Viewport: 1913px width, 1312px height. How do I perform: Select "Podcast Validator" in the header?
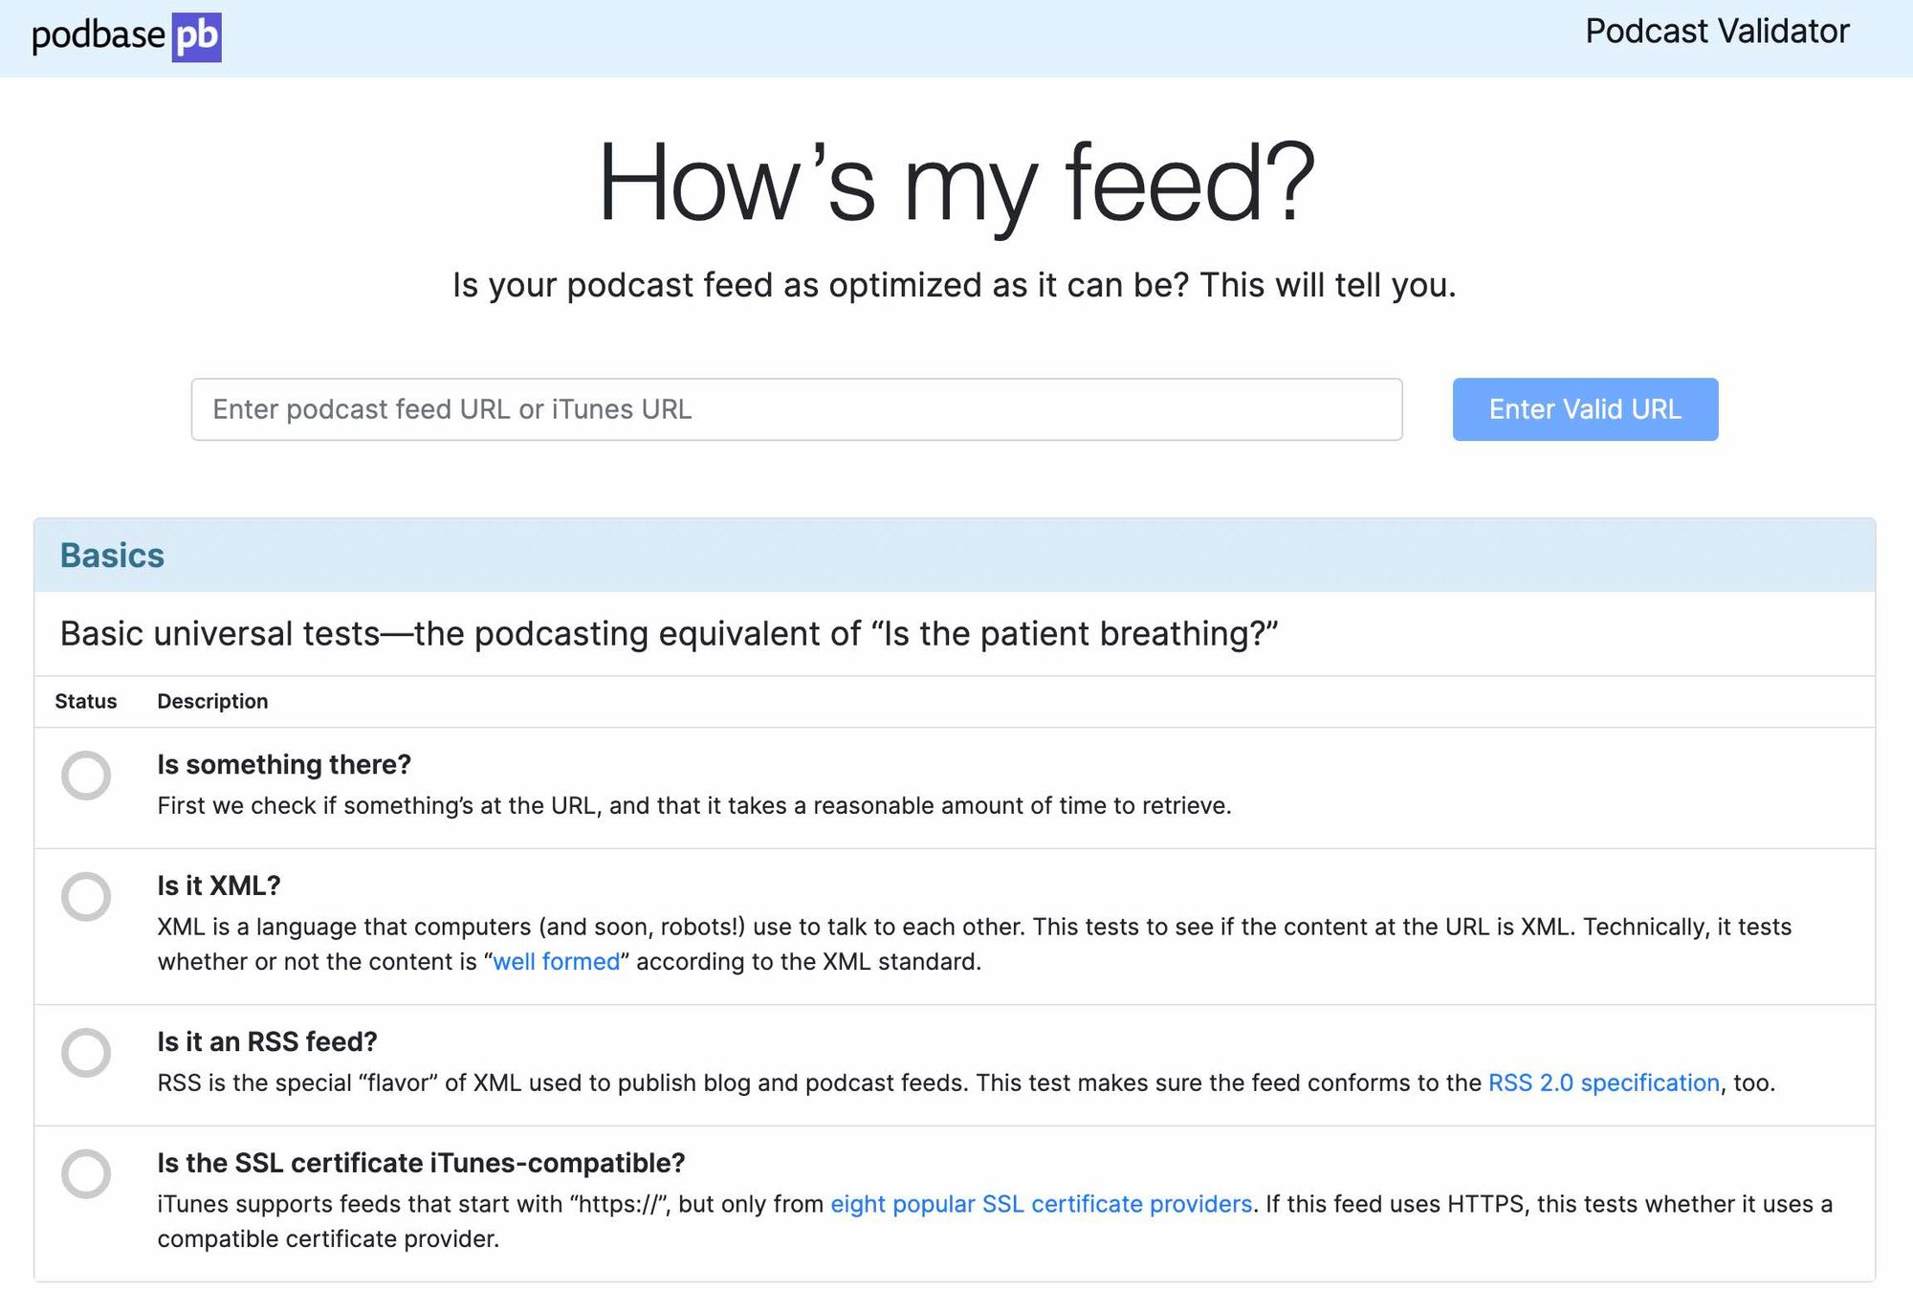tap(1717, 32)
